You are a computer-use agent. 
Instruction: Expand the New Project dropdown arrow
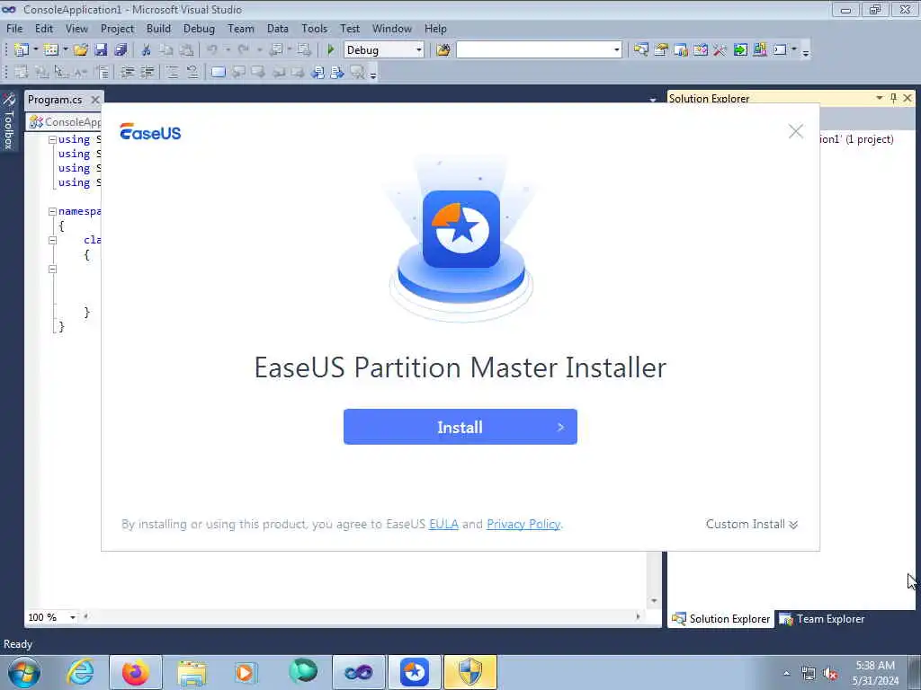tap(35, 50)
